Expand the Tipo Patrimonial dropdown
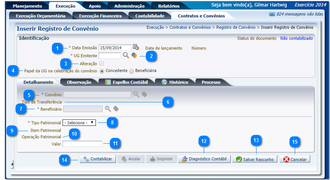Screen dimensions: 330x180 click(x=79, y=123)
